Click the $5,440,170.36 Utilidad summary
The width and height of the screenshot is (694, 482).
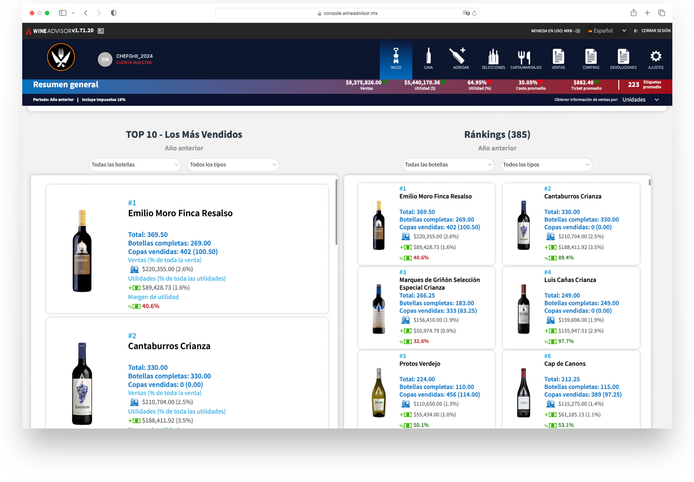pos(424,85)
